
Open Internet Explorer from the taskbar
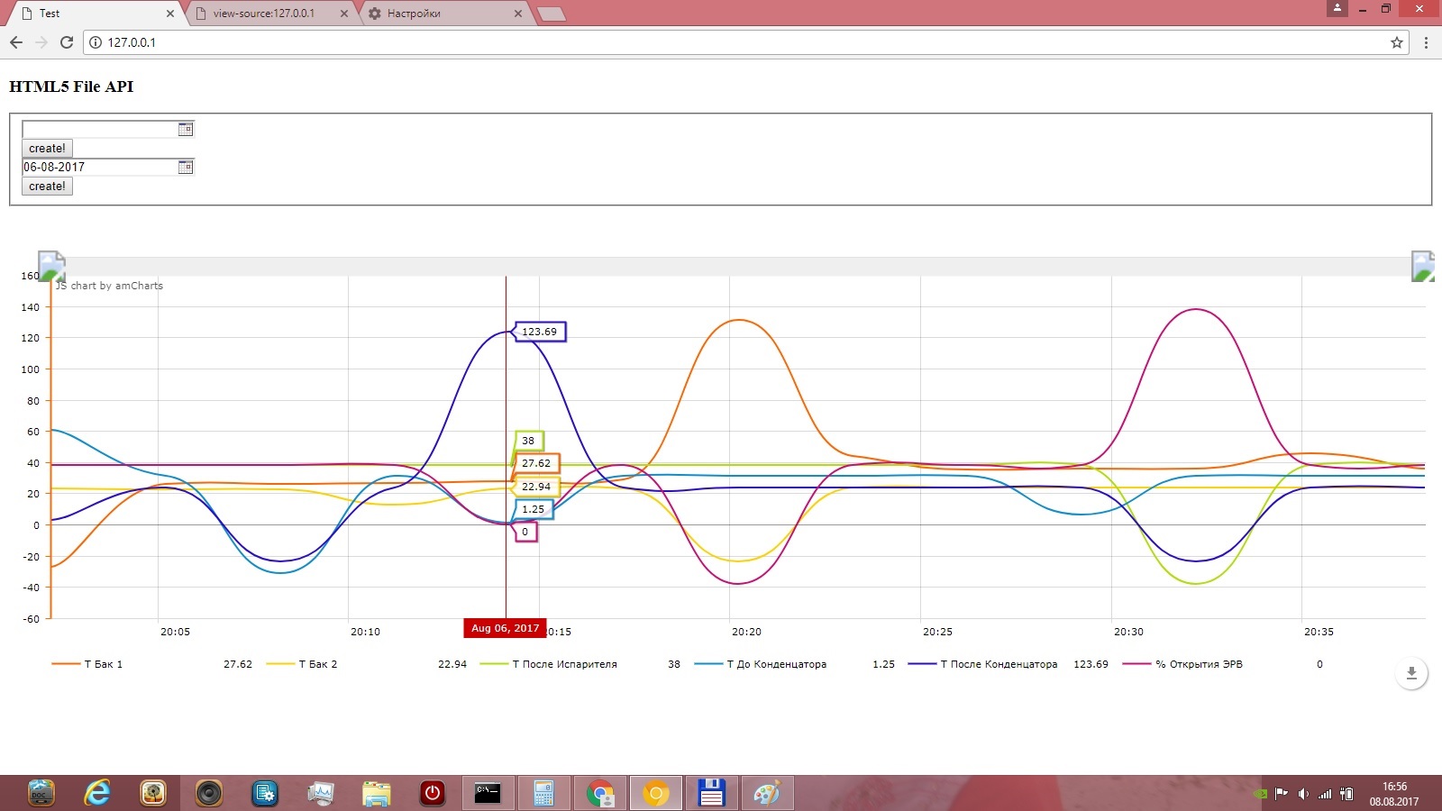click(x=97, y=793)
